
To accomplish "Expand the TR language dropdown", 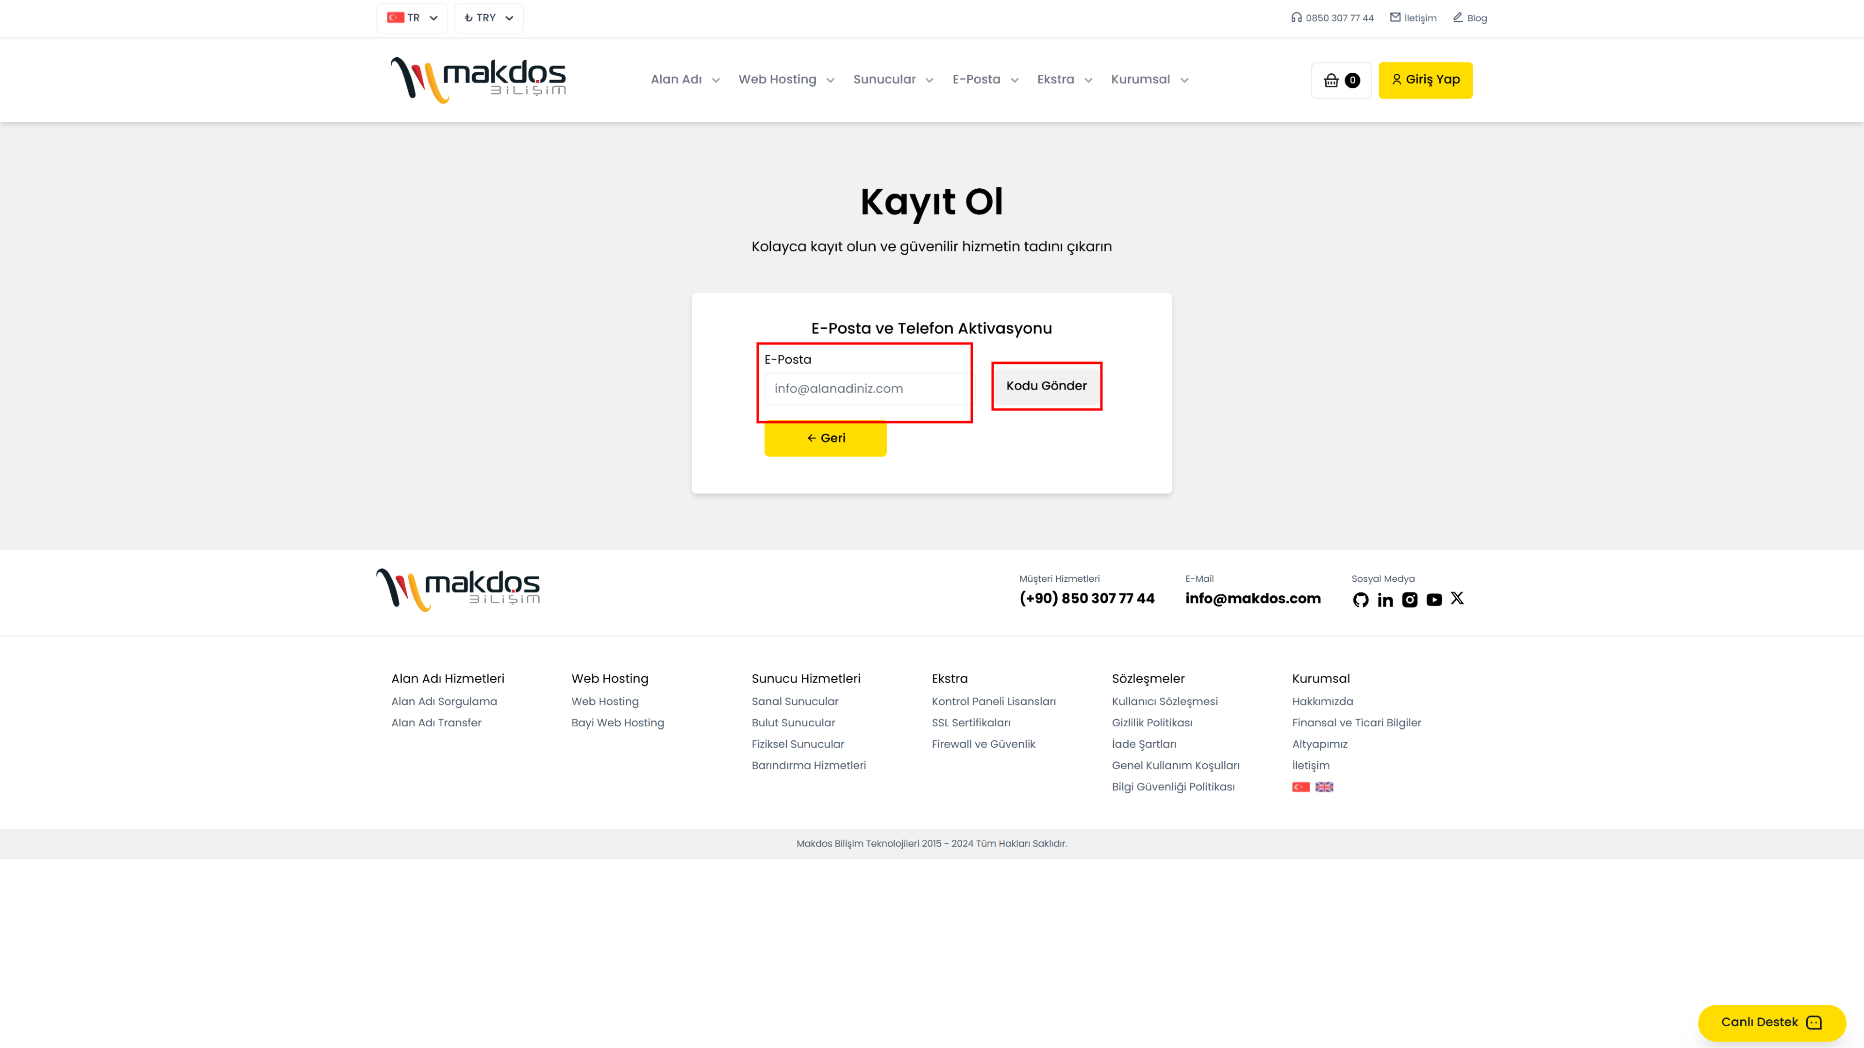I will [x=413, y=18].
